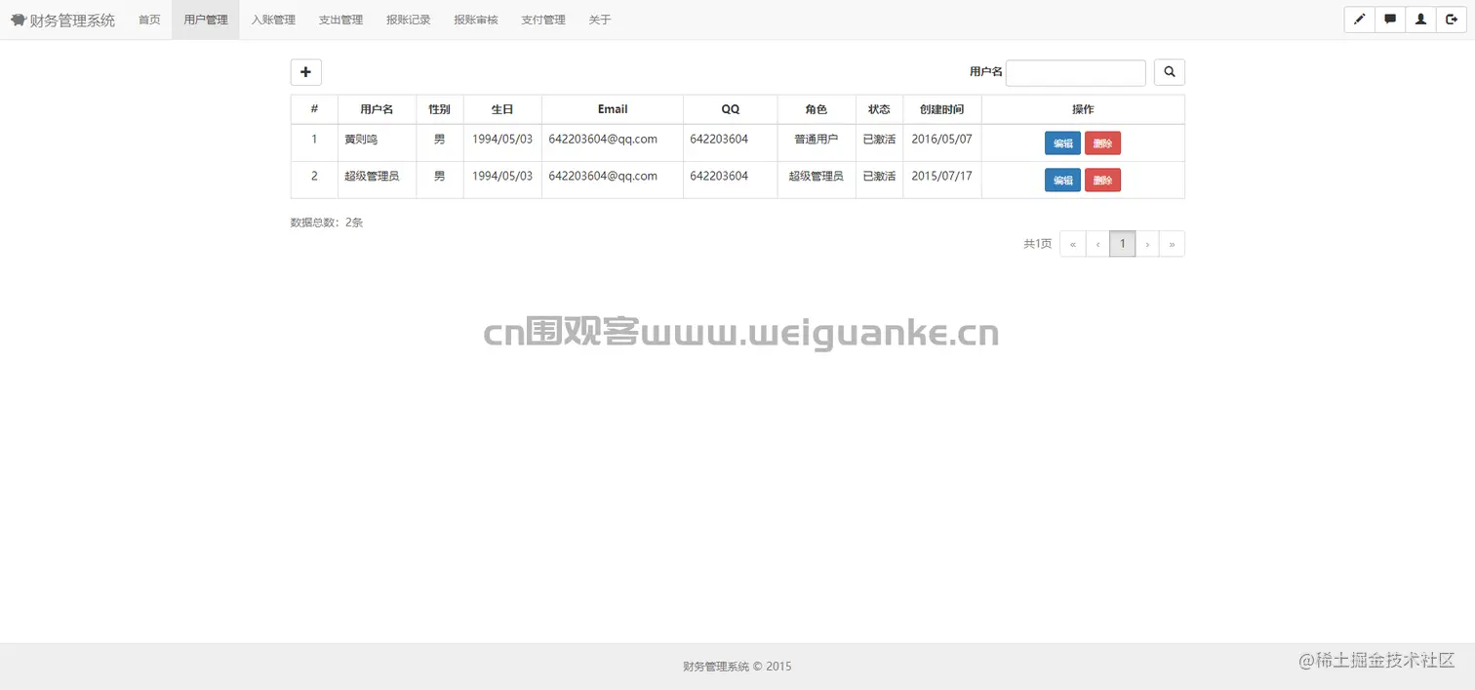1475x690 pixels.
Task: Click the footer 财务管理系统 © 2015 text
Action: coord(737,667)
